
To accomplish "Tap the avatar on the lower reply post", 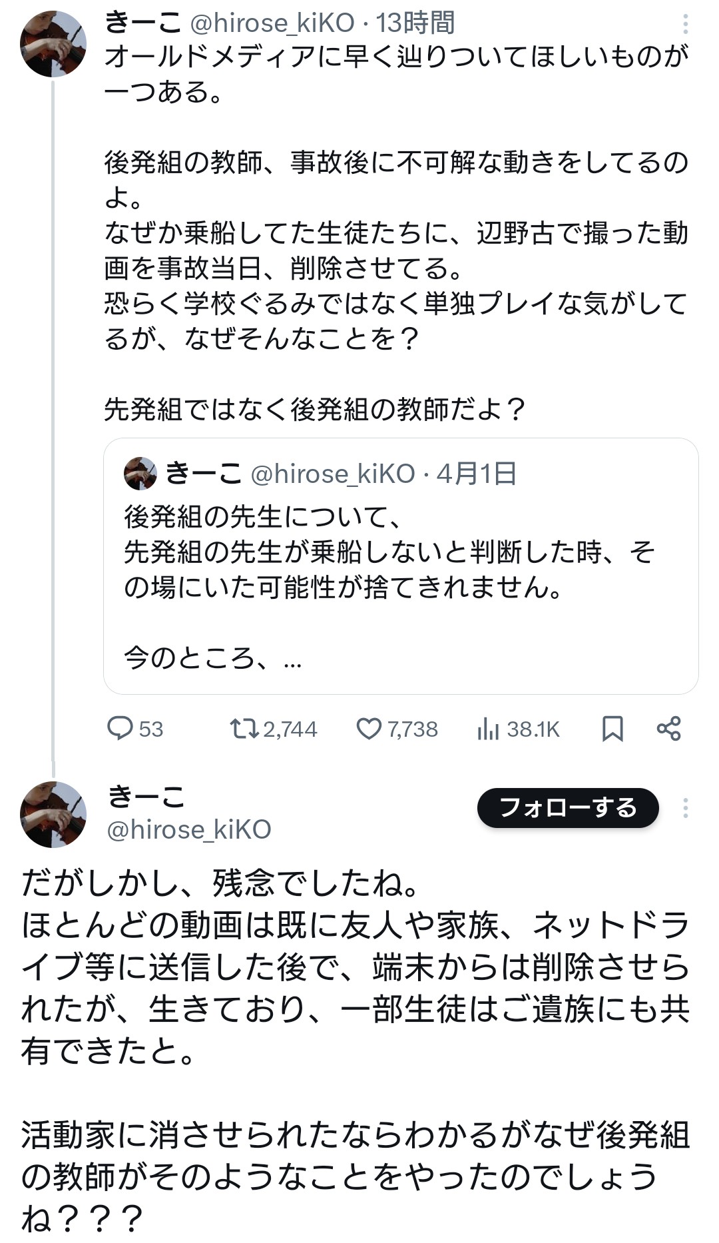I will click(x=53, y=814).
